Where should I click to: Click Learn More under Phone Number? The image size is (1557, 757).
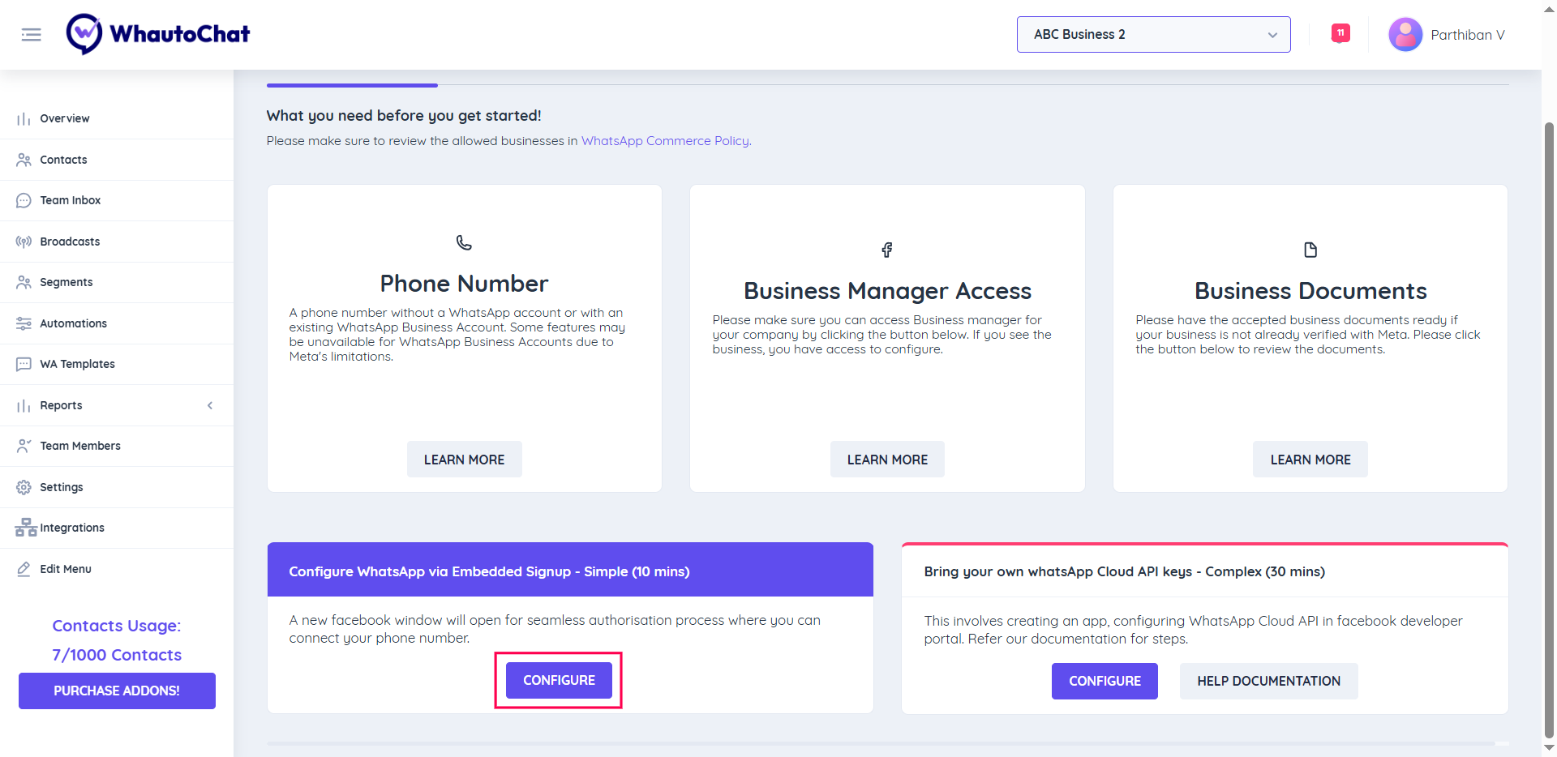[464, 460]
